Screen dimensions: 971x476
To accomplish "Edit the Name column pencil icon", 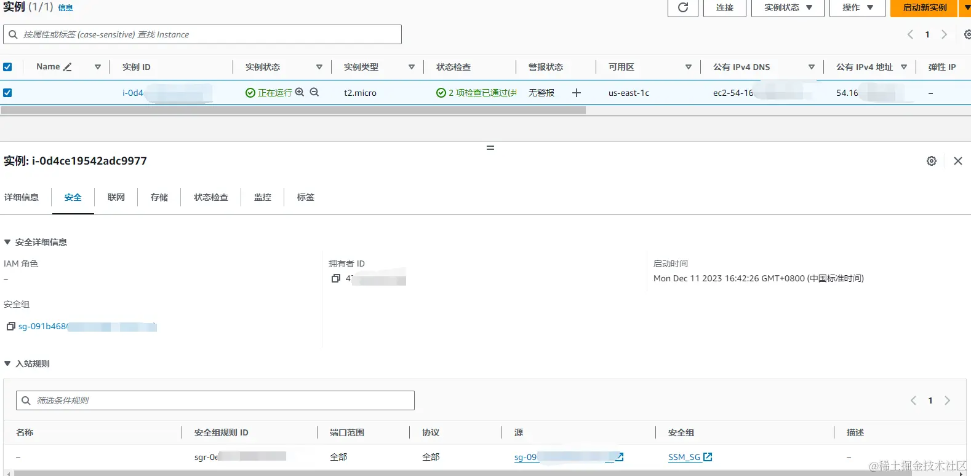I will coord(68,67).
